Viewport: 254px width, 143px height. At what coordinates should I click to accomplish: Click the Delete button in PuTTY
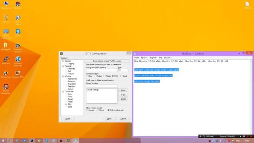tap(123, 99)
